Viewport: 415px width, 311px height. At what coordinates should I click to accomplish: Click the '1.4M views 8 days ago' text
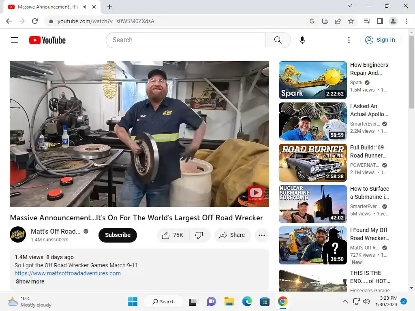pyautogui.click(x=44, y=257)
